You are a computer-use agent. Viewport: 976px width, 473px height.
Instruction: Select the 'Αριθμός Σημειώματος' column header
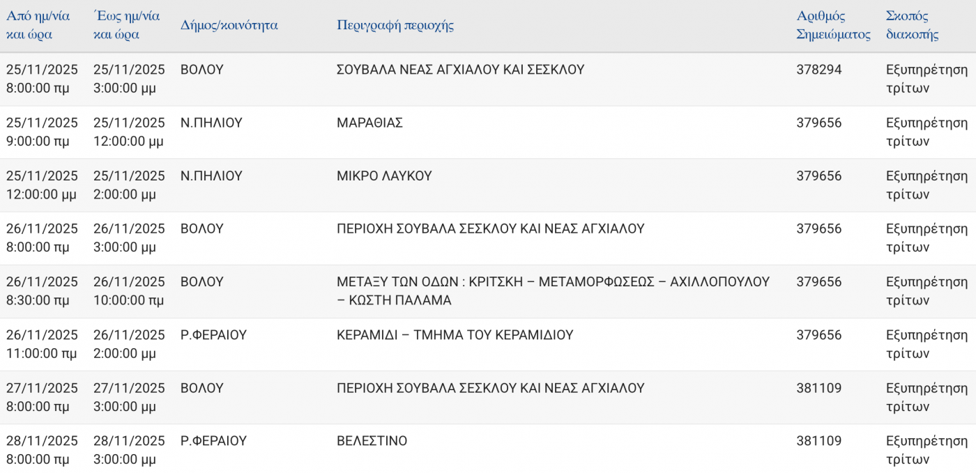tap(833, 25)
